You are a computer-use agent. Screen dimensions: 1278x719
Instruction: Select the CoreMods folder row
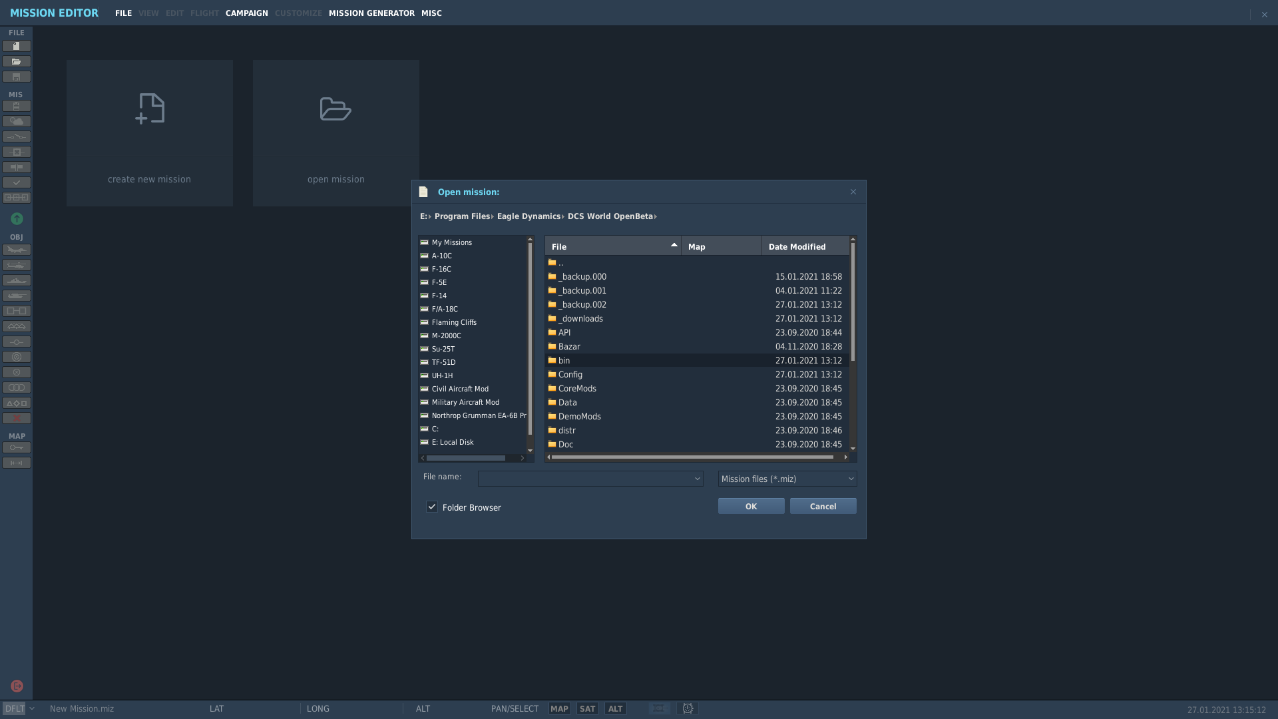pyautogui.click(x=697, y=388)
